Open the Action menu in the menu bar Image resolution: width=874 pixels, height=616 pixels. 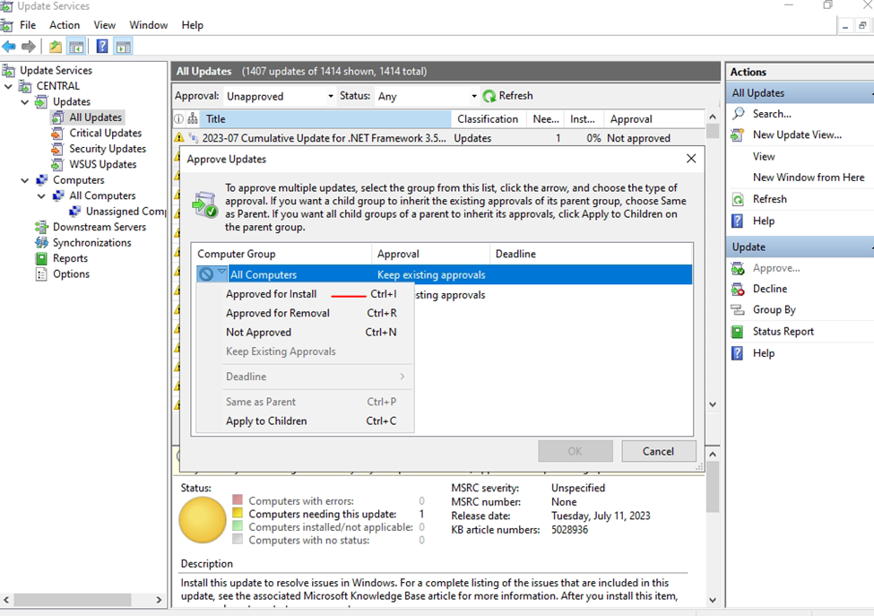pos(65,25)
